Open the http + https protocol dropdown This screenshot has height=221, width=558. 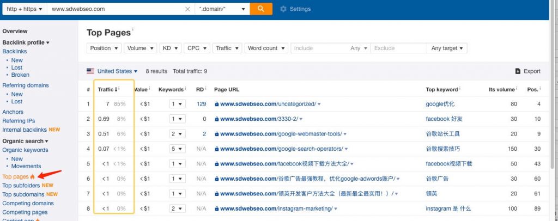point(25,9)
